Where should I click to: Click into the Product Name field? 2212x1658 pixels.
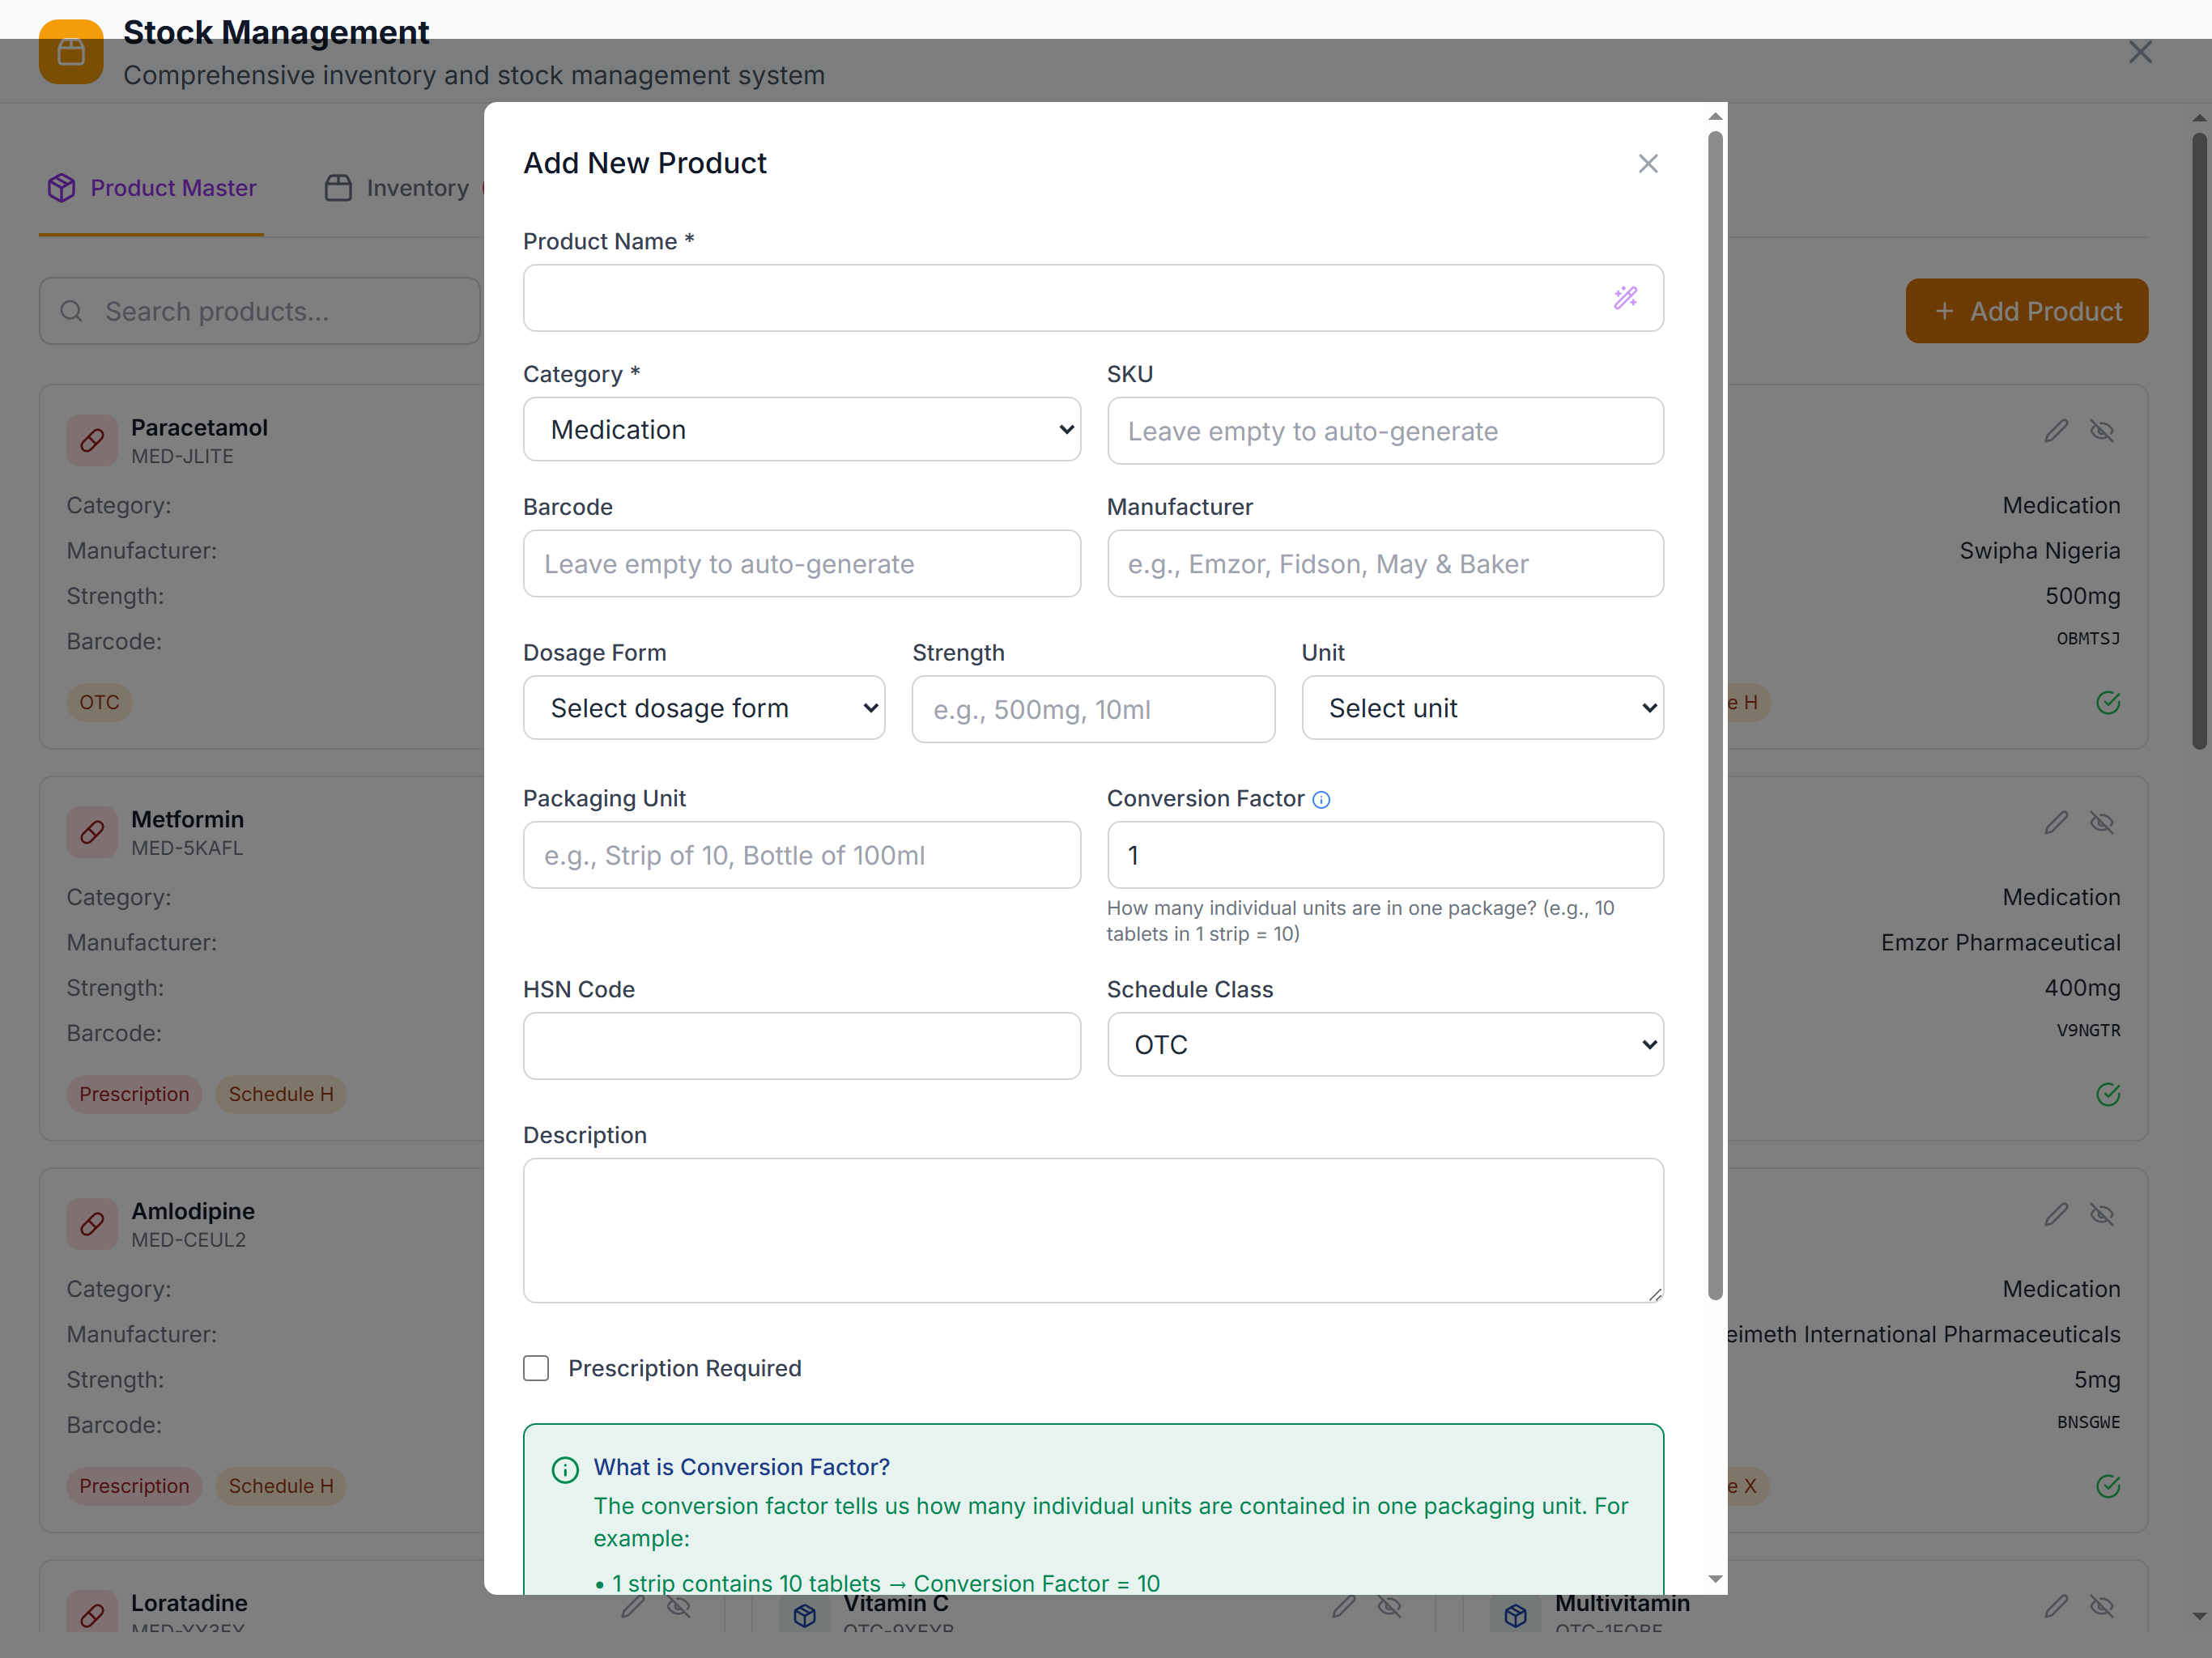pyautogui.click(x=1060, y=298)
